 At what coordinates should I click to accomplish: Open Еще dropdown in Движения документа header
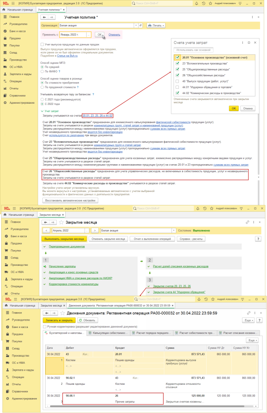[248, 320]
